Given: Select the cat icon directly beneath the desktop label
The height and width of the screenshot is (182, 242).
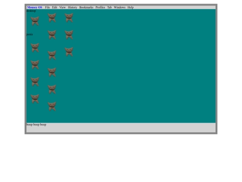Looking at the screenshot, I should [35, 21].
